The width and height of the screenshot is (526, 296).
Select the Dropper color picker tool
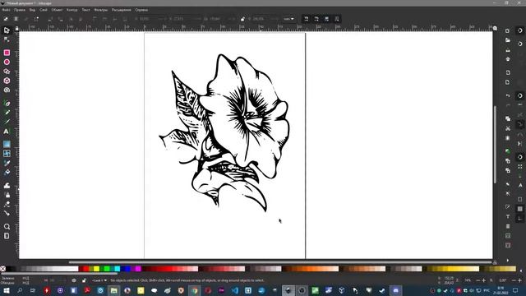(7, 163)
